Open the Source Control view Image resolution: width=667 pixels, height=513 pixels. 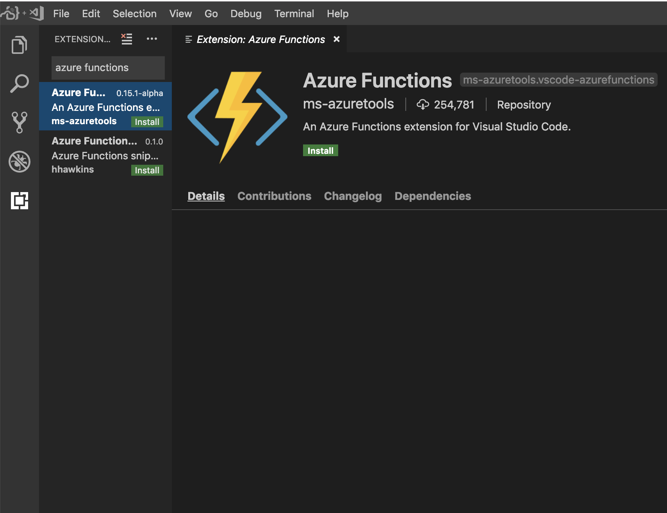coord(20,123)
